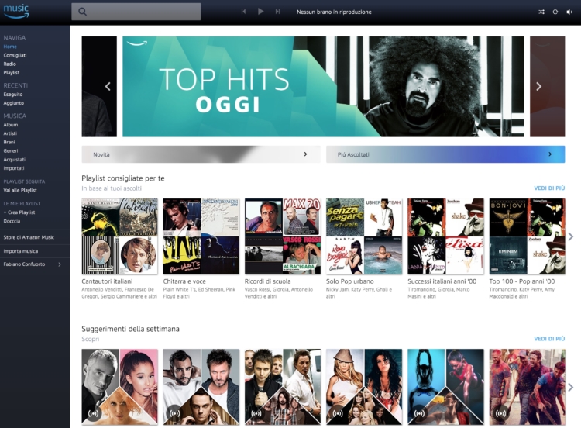The height and width of the screenshot is (428, 581).
Task: Open Radio in the navigation sidebar
Action: 10,64
